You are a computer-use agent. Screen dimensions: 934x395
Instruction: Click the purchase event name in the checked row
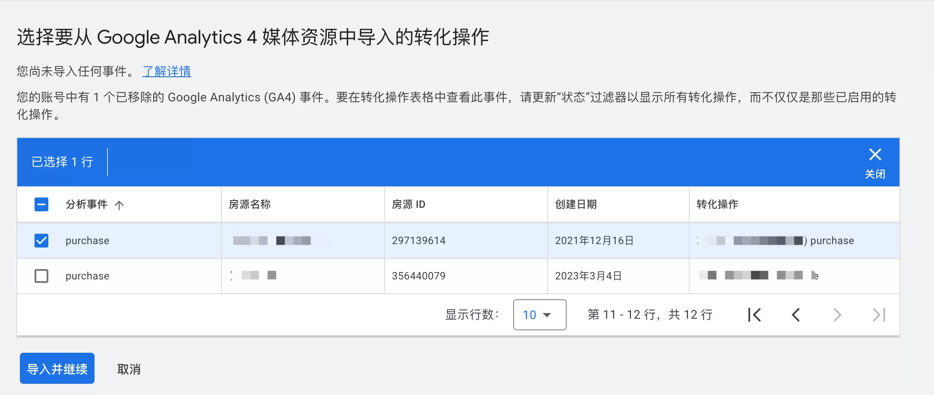click(87, 241)
